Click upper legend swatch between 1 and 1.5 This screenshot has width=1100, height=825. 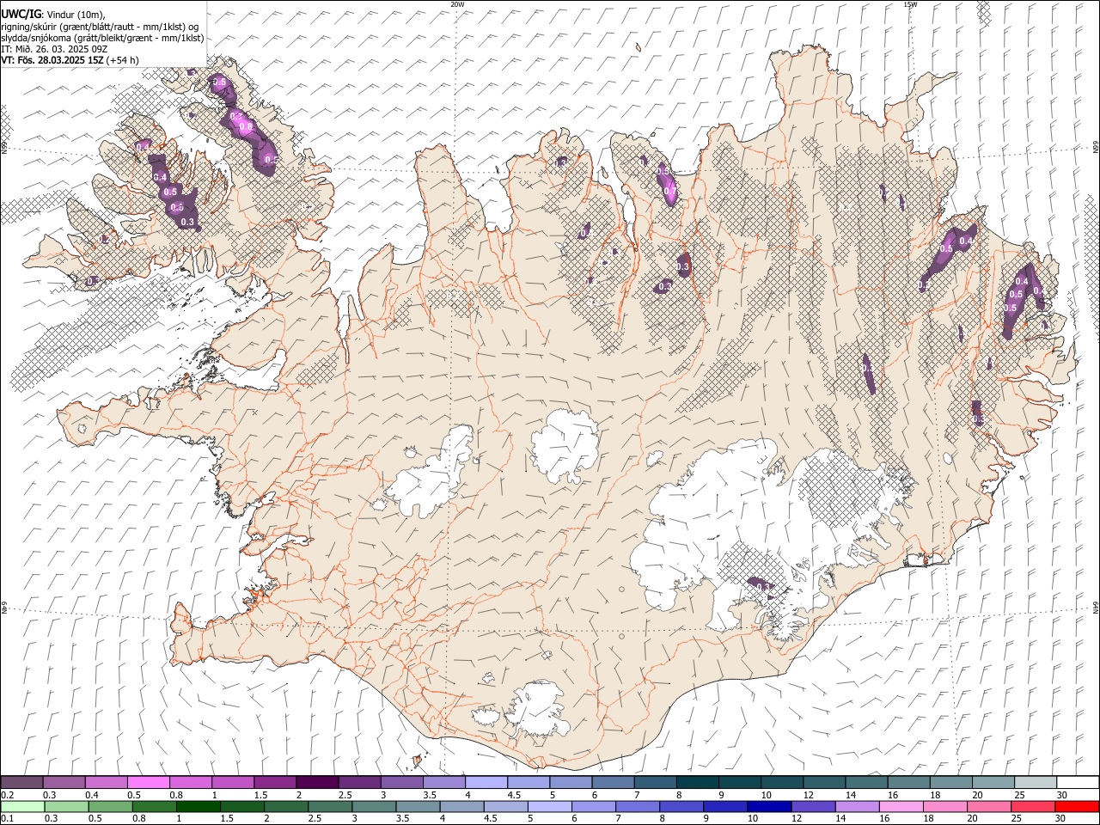coord(232,783)
